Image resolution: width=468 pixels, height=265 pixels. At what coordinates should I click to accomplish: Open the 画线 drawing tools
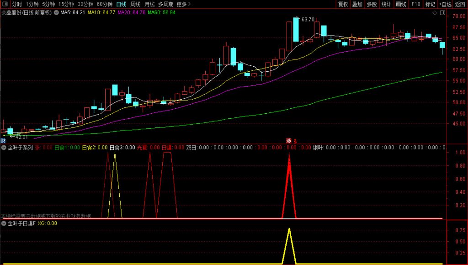pyautogui.click(x=401, y=4)
